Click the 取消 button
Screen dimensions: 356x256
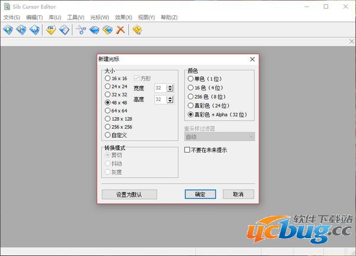(x=238, y=195)
